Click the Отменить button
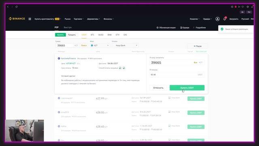The image size is (259, 146). click(158, 88)
